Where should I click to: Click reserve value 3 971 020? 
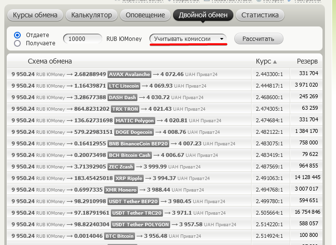pyautogui.click(x=307, y=85)
